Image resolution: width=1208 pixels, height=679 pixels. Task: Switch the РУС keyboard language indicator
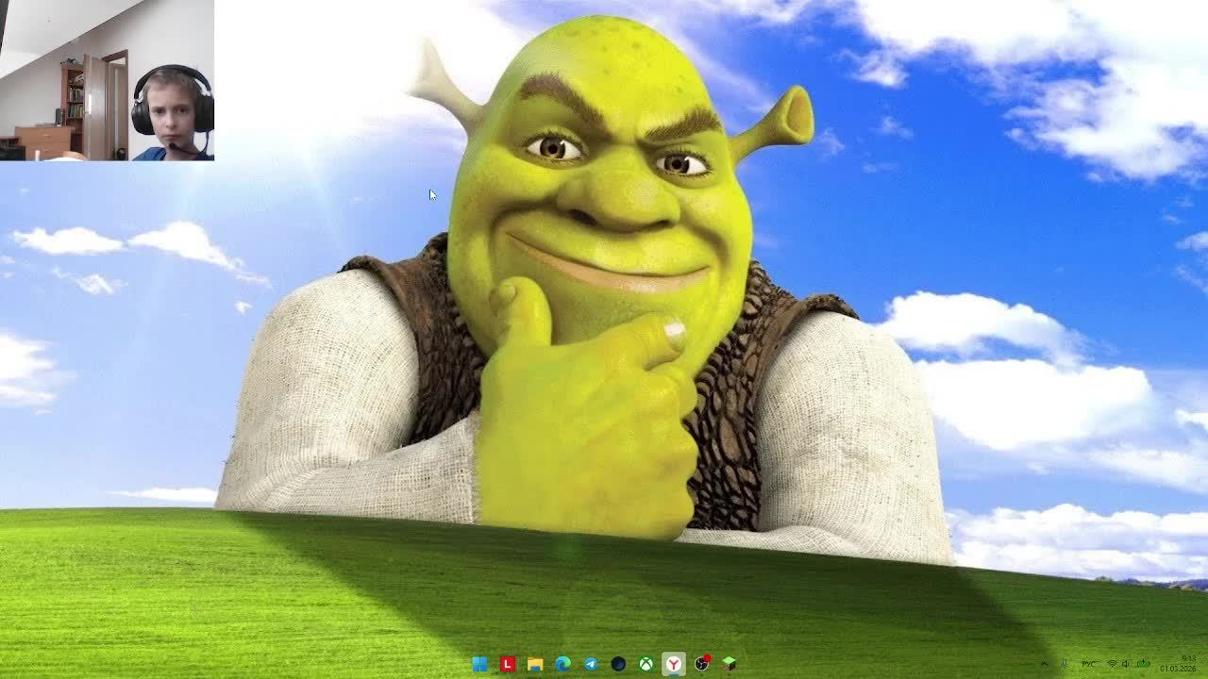tap(1089, 664)
